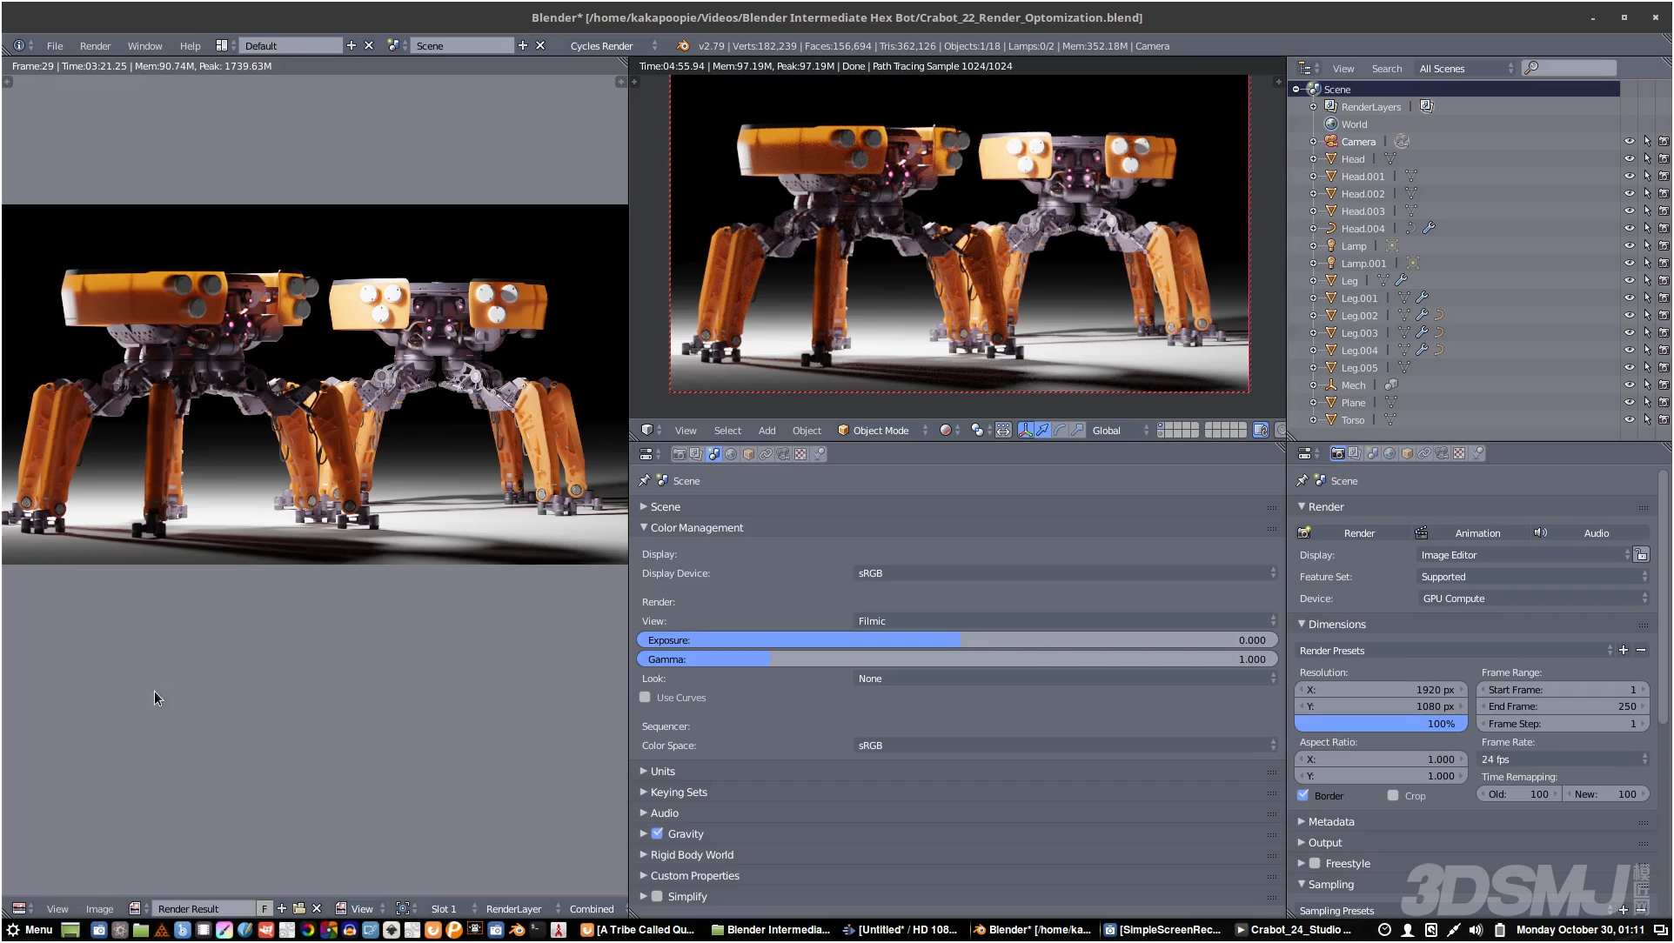Open Look None dropdown

[x=1066, y=678]
